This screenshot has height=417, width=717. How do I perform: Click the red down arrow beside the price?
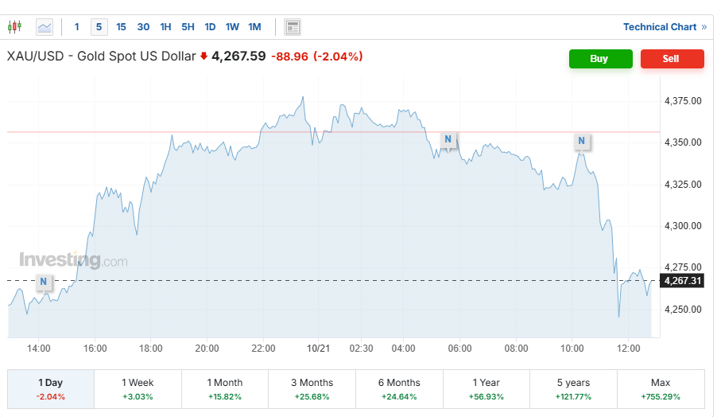coord(203,57)
